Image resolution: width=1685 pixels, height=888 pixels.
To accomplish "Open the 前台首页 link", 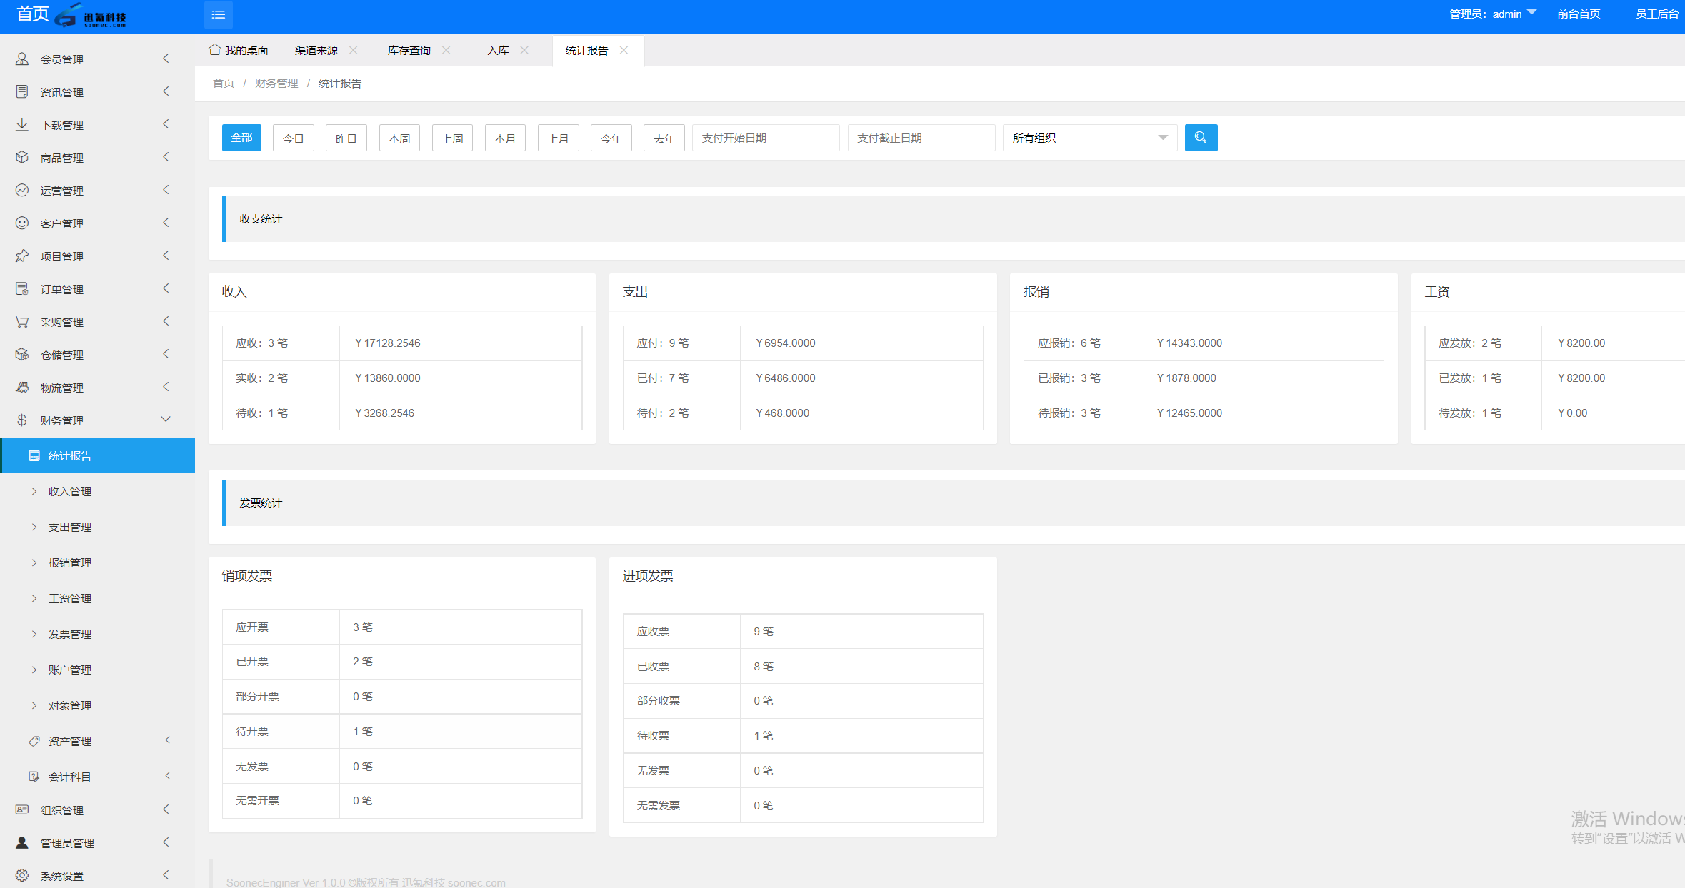I will pyautogui.click(x=1579, y=14).
